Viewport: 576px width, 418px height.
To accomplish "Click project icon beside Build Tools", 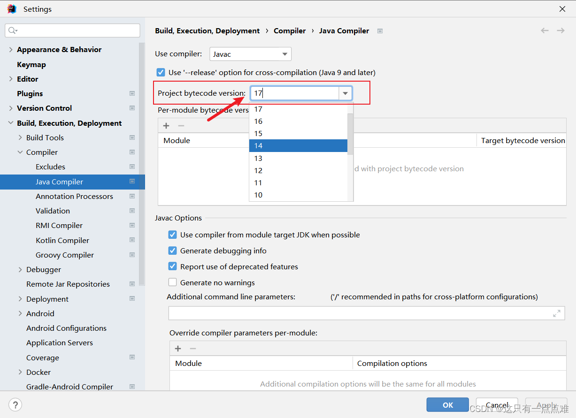I will [x=132, y=138].
